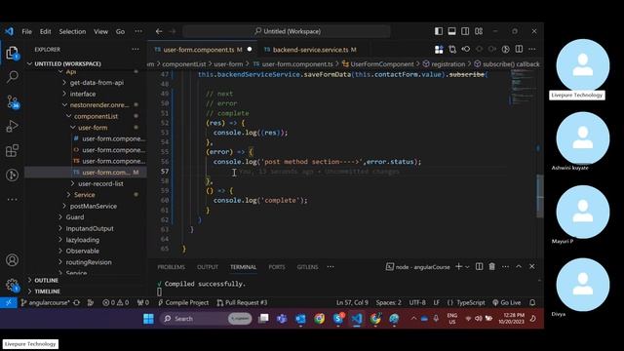Open the Edit menu
Screen dimensions: 624x351
[x=46, y=31]
